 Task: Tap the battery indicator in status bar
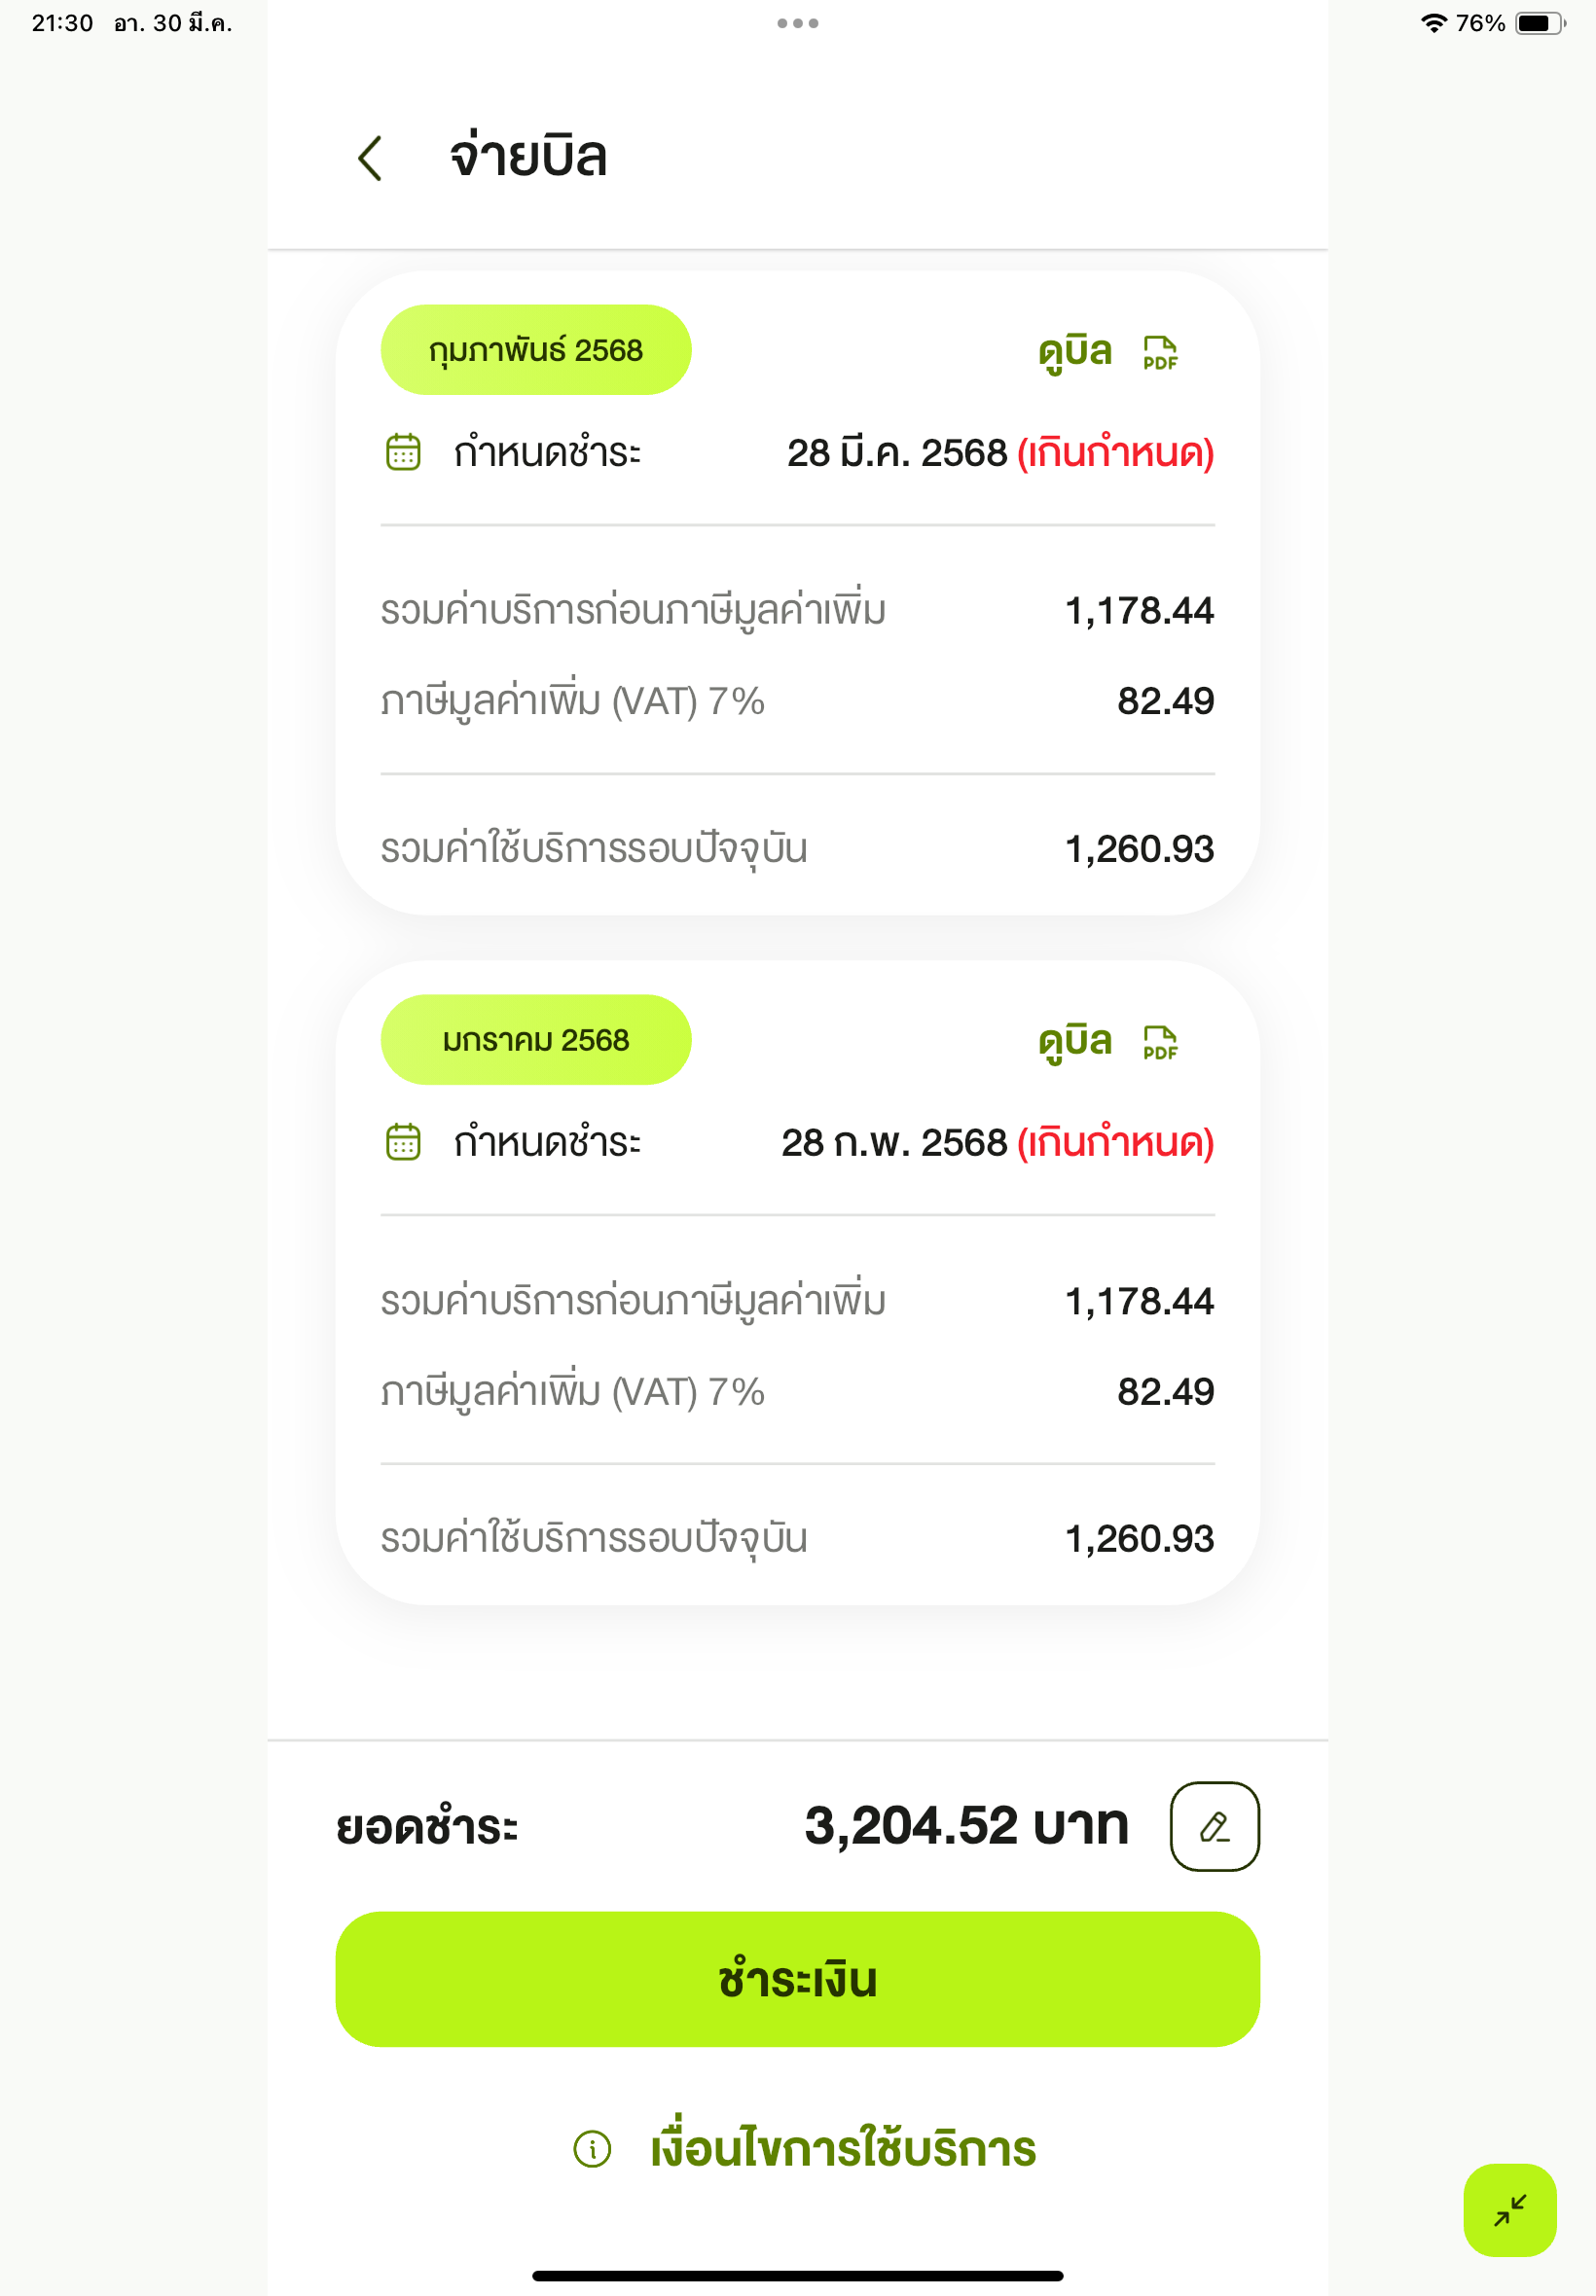point(1540,23)
